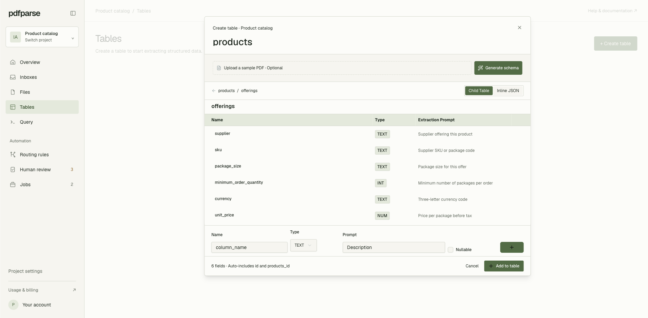Select the Child Table mode
The width and height of the screenshot is (648, 318).
(x=479, y=91)
